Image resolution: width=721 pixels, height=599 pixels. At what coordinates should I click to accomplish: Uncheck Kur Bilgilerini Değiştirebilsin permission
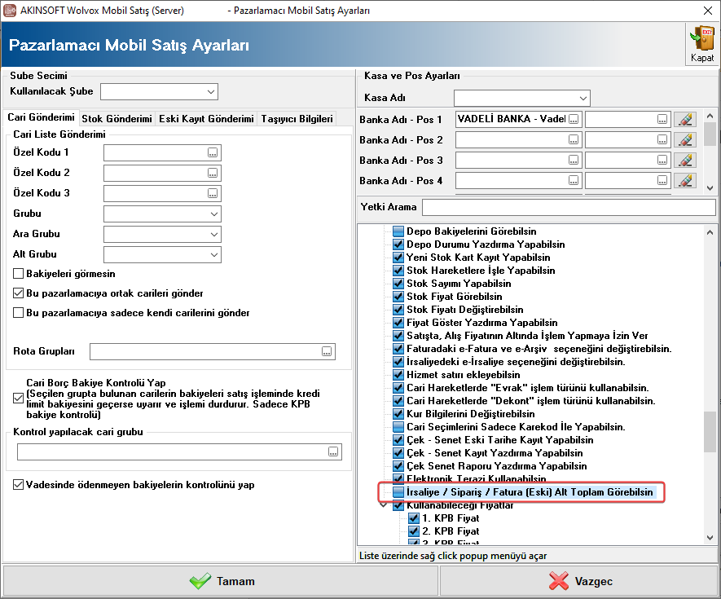click(x=398, y=414)
